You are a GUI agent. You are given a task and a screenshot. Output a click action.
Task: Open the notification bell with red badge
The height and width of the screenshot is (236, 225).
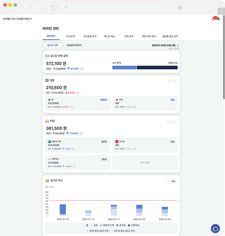(214, 19)
